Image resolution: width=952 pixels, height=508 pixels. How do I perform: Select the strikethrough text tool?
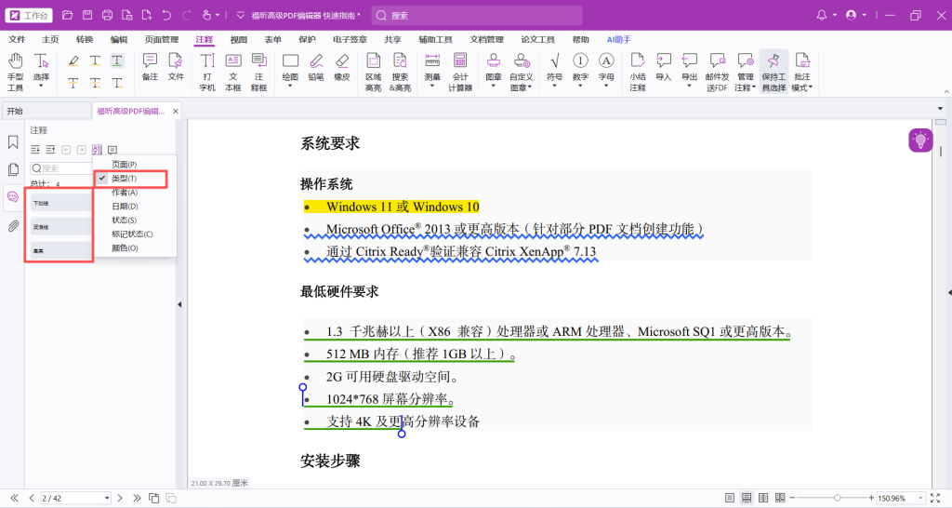coord(73,83)
